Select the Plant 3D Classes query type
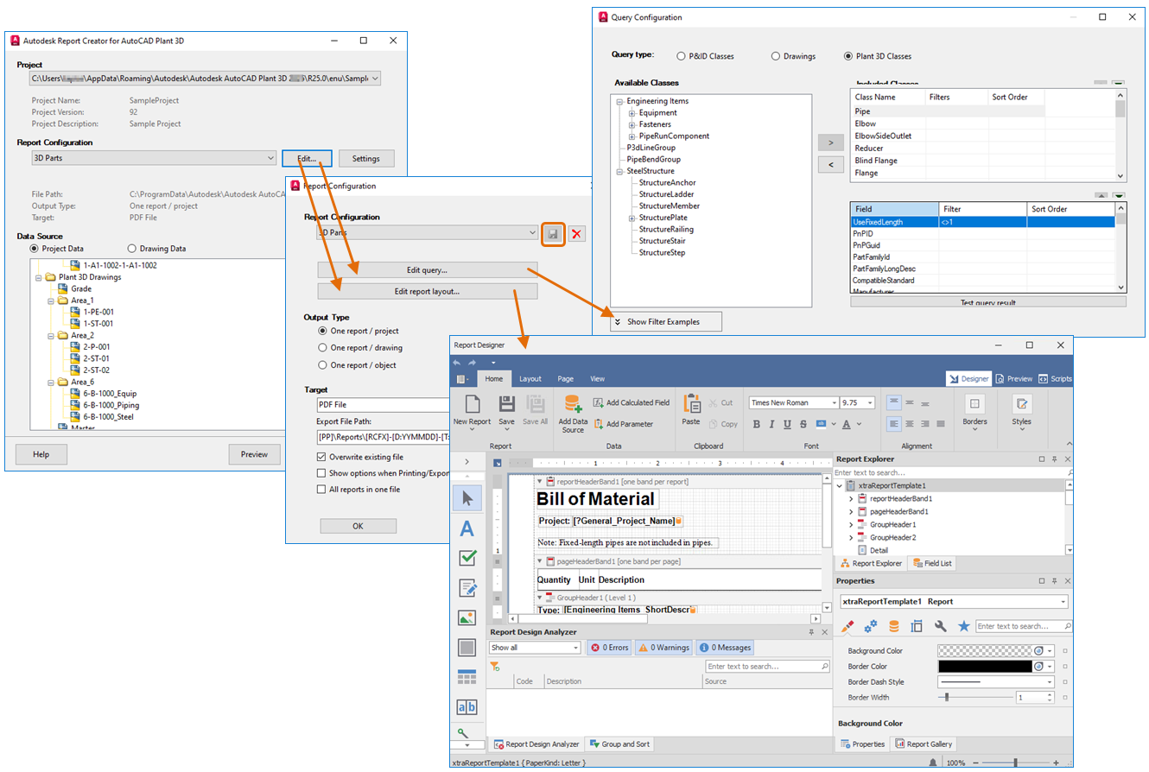 click(x=848, y=56)
